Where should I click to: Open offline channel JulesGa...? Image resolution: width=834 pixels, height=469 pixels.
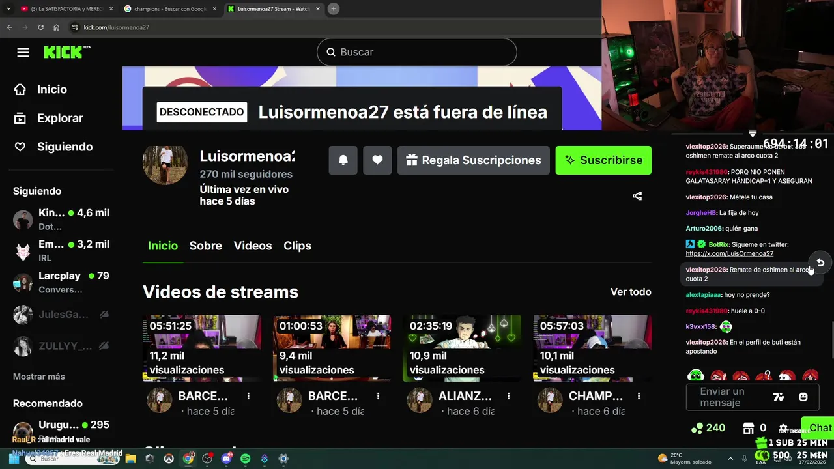click(61, 315)
